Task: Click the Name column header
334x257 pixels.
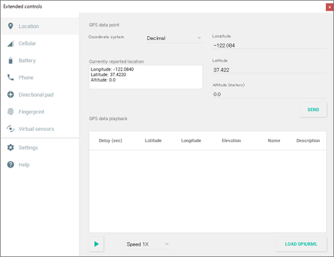Action: [274, 141]
